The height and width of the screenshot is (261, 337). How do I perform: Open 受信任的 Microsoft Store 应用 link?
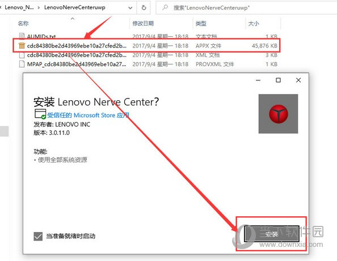(x=89, y=115)
